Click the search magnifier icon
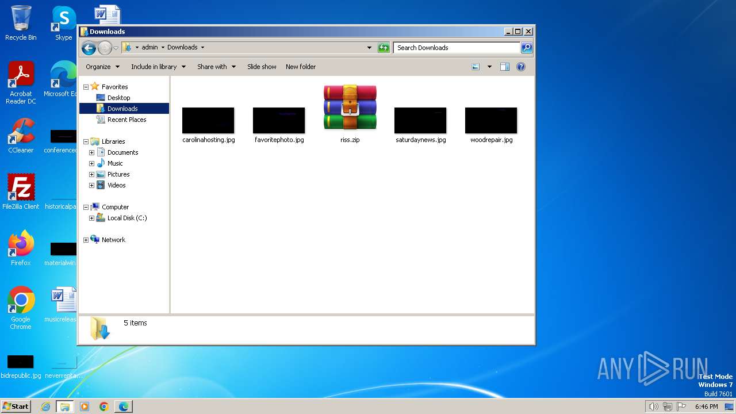736x414 pixels. pos(527,48)
